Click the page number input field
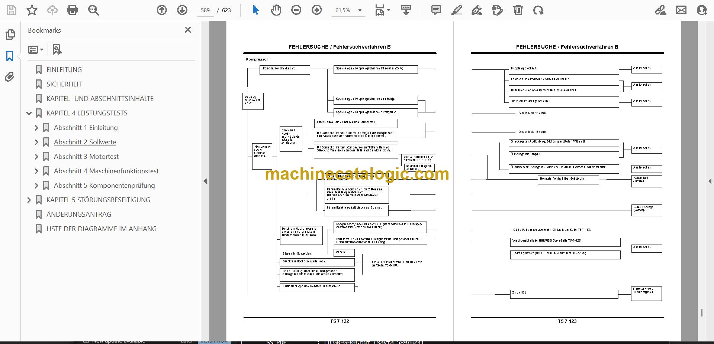The image size is (714, 344). [205, 10]
